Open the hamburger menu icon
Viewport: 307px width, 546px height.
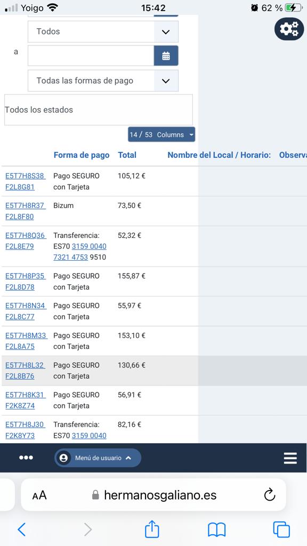(290, 458)
